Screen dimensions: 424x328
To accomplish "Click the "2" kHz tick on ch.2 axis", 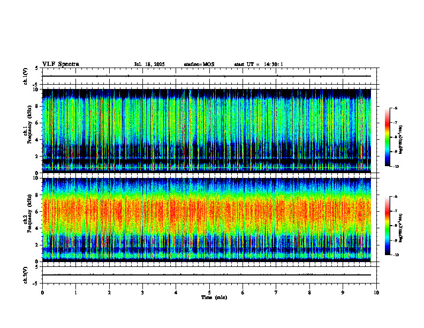I will pyautogui.click(x=37, y=245).
